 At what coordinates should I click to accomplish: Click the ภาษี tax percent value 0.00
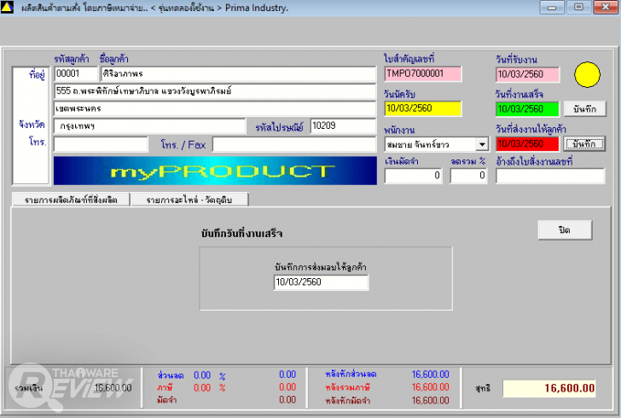[x=202, y=388]
